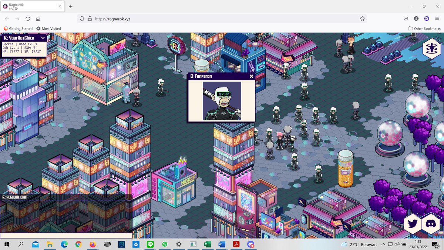444x250 pixels.
Task: Click the ragnarok.xyz address bar
Action: [x=222, y=19]
